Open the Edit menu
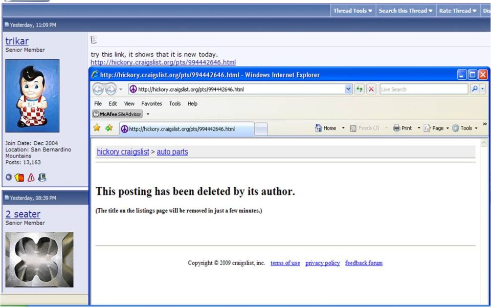Image resolution: width=491 pixels, height=307 pixels. 113,104
